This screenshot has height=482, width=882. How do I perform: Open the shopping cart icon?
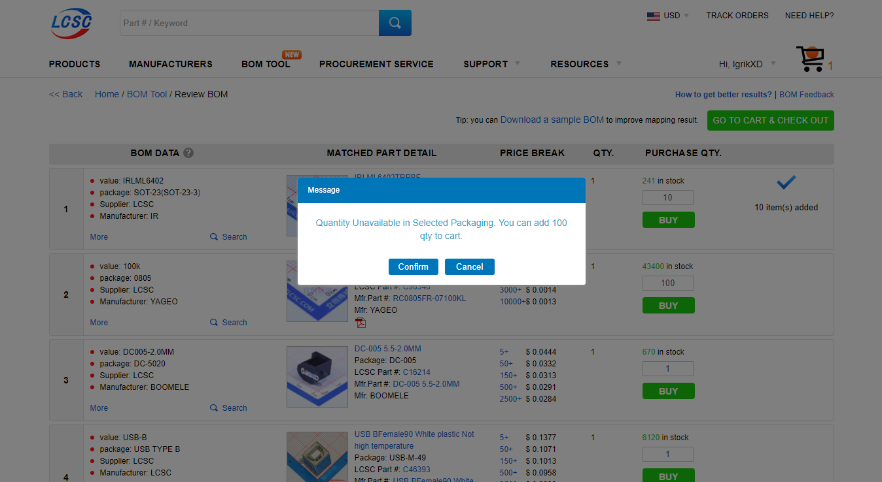(x=810, y=59)
